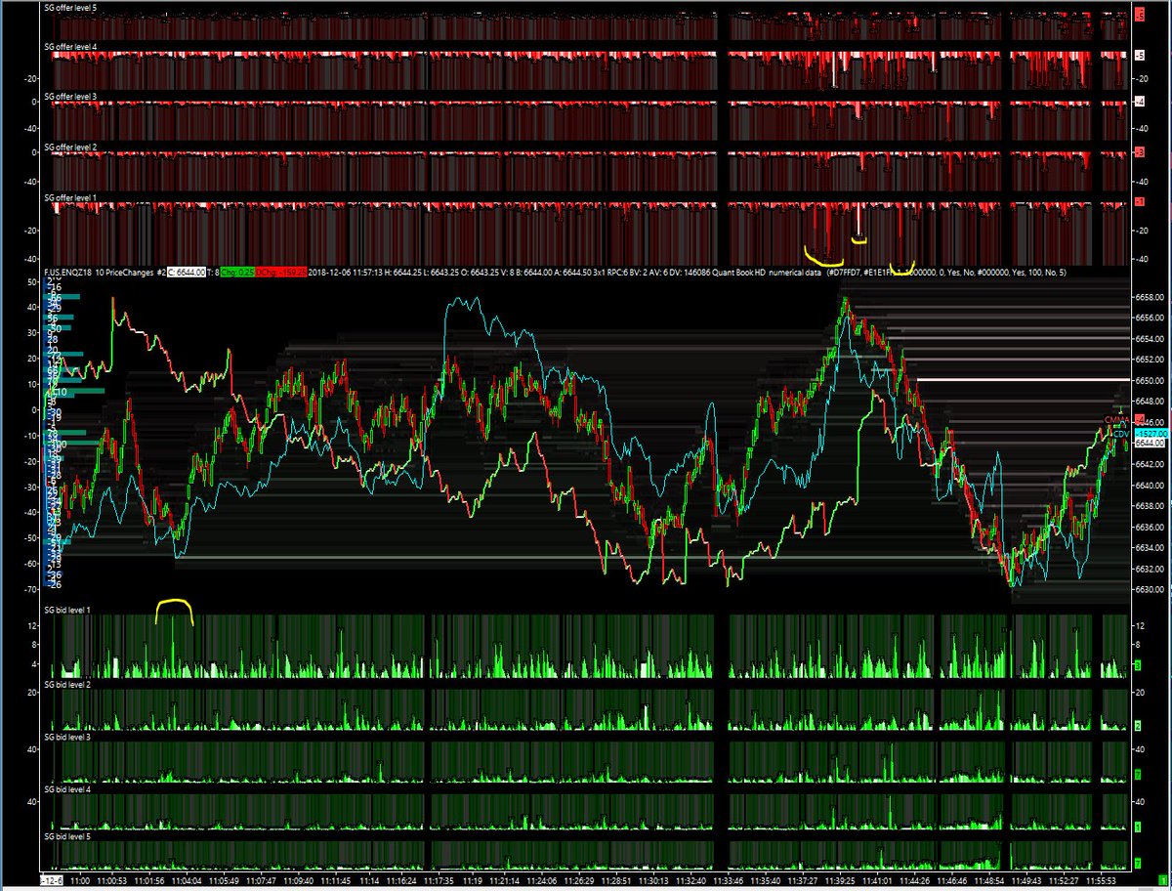Click the 11:33:46 time axis label
The height and width of the screenshot is (891, 1172).
pos(729,880)
